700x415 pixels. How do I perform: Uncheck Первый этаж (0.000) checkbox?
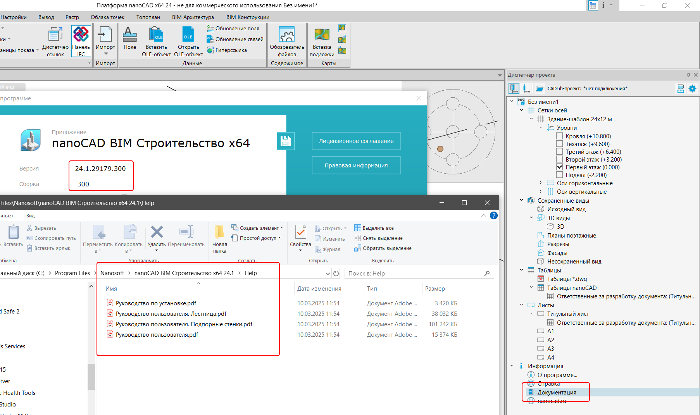point(559,167)
